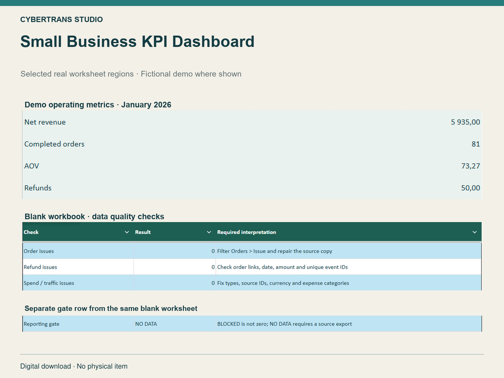This screenshot has height=378, width=504.
Task: Click the AOV value 73,27
Action: pyautogui.click(x=471, y=166)
